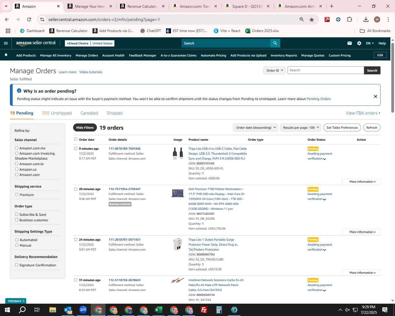Switch to the Shipped orders tab
Screen dimensions: 395x316
coord(114,113)
